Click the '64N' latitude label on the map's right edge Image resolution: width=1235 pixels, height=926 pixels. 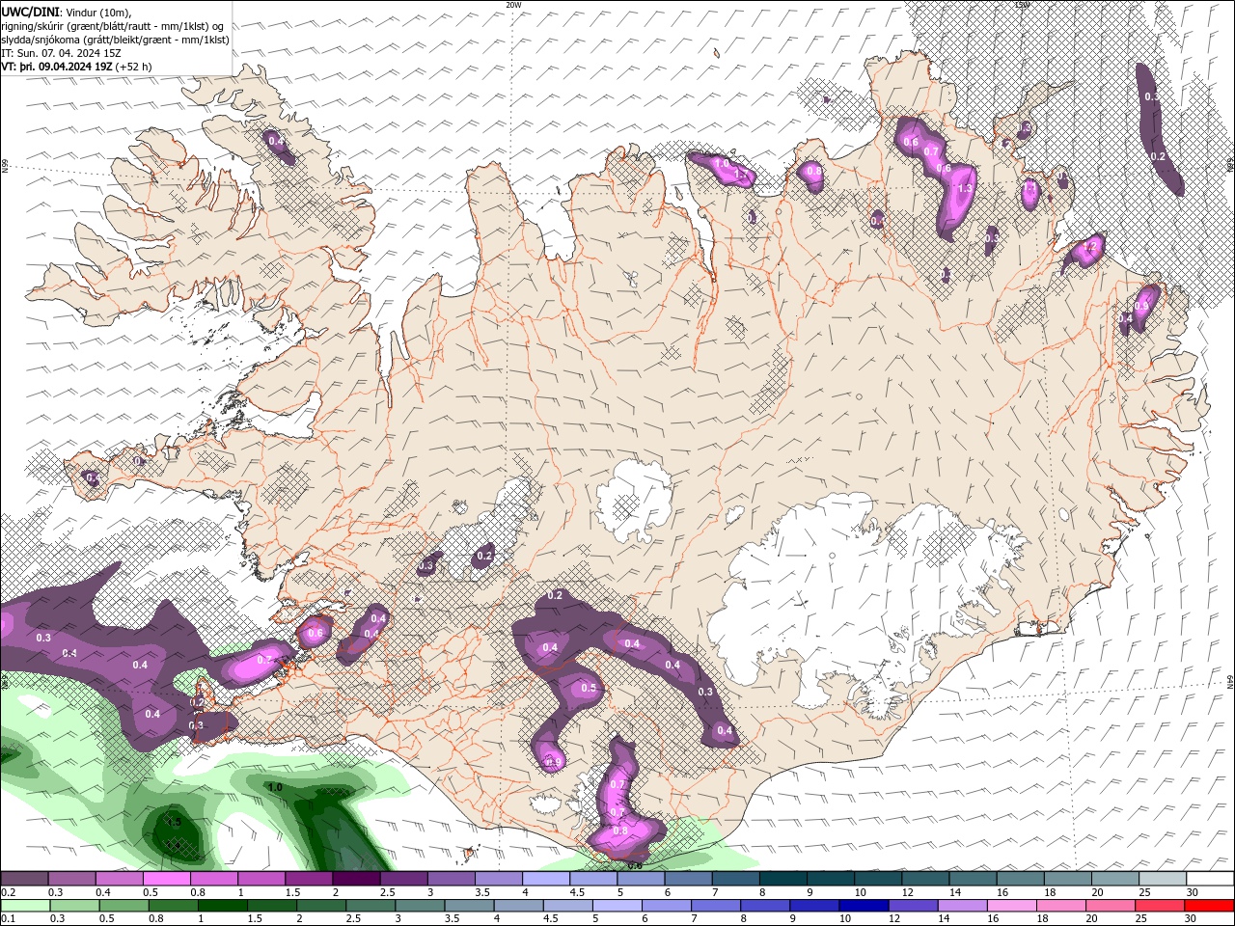point(1230,681)
